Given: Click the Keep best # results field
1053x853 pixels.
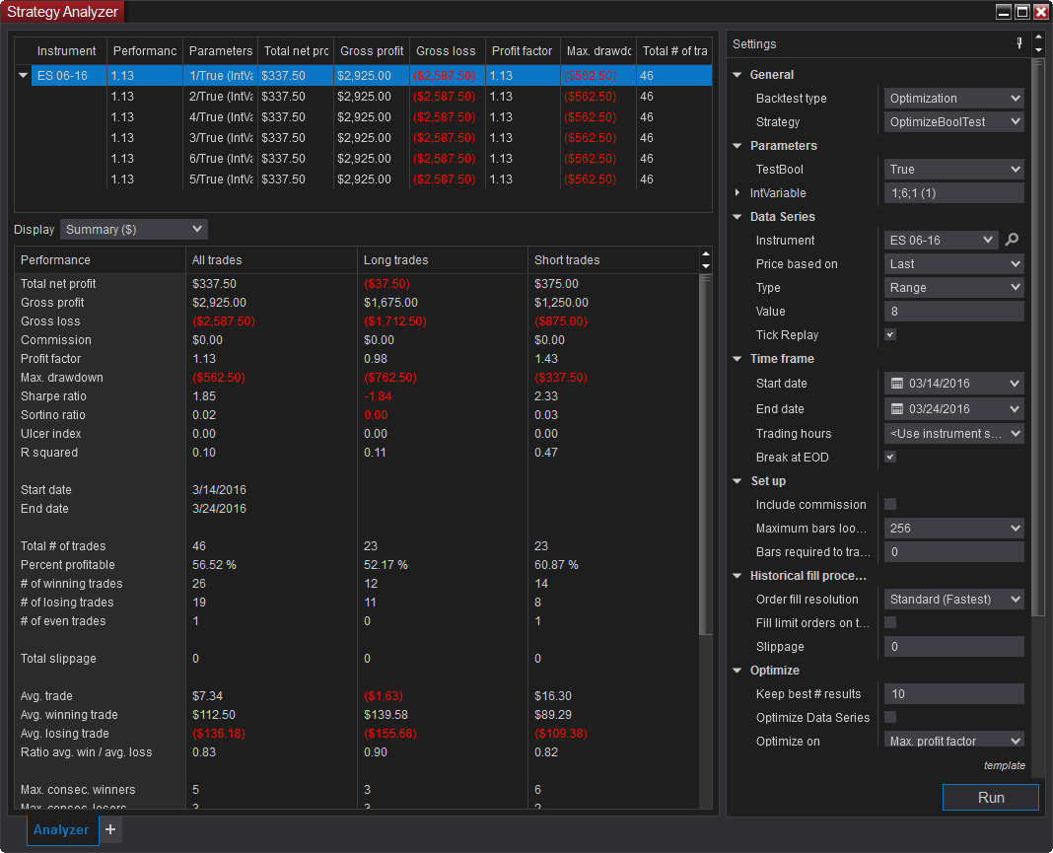Looking at the screenshot, I should tap(953, 694).
